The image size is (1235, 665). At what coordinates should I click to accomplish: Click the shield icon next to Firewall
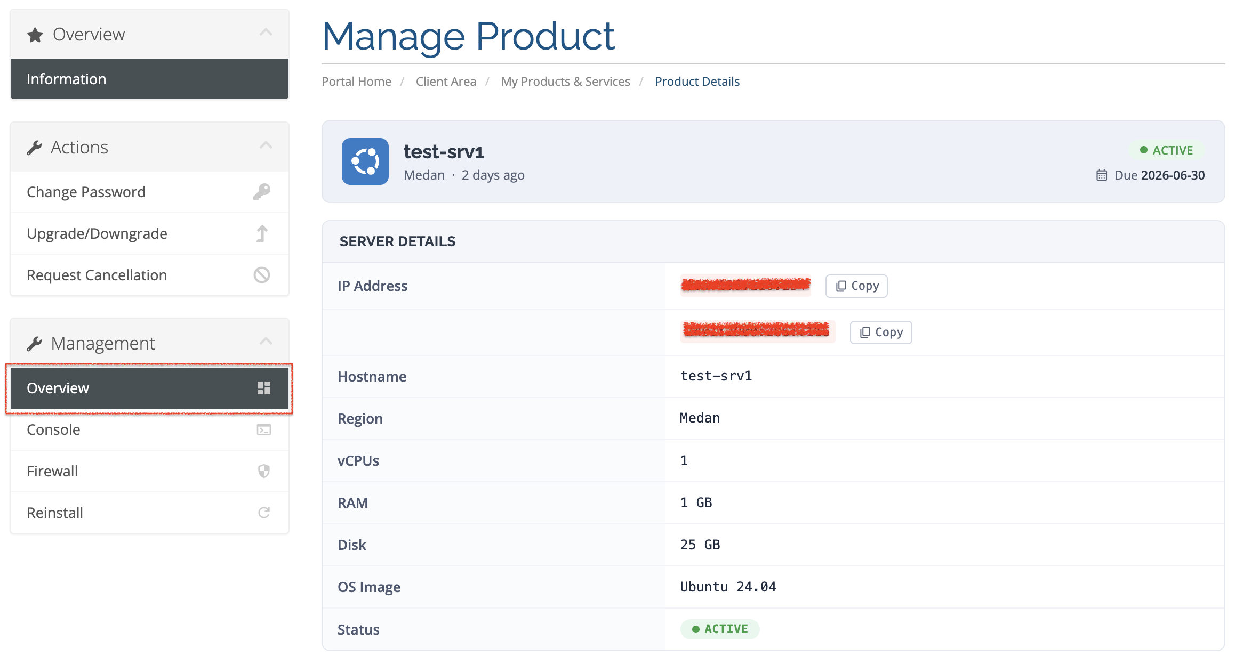(x=264, y=471)
